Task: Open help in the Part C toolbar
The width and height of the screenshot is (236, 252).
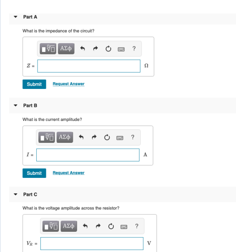Action: (137, 226)
